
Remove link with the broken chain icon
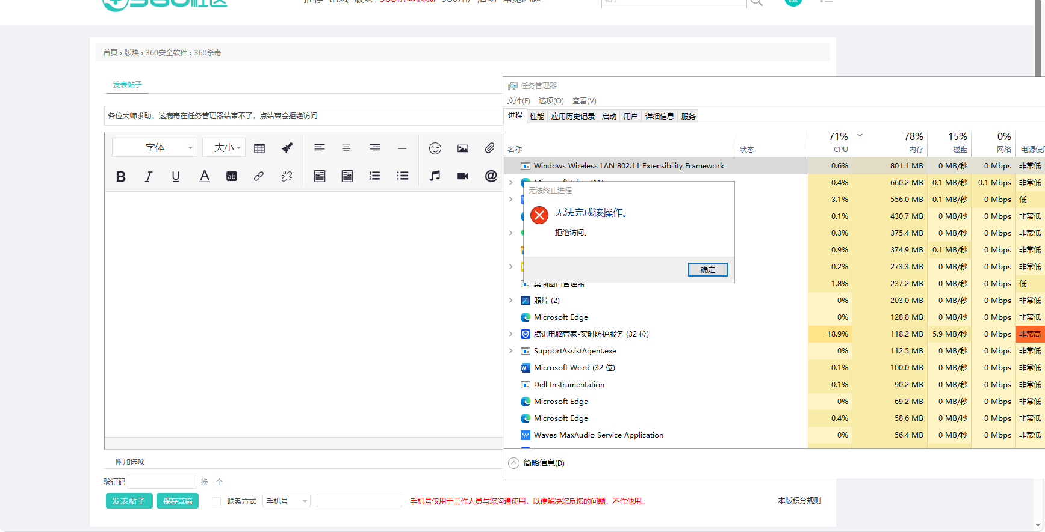pyautogui.click(x=287, y=176)
